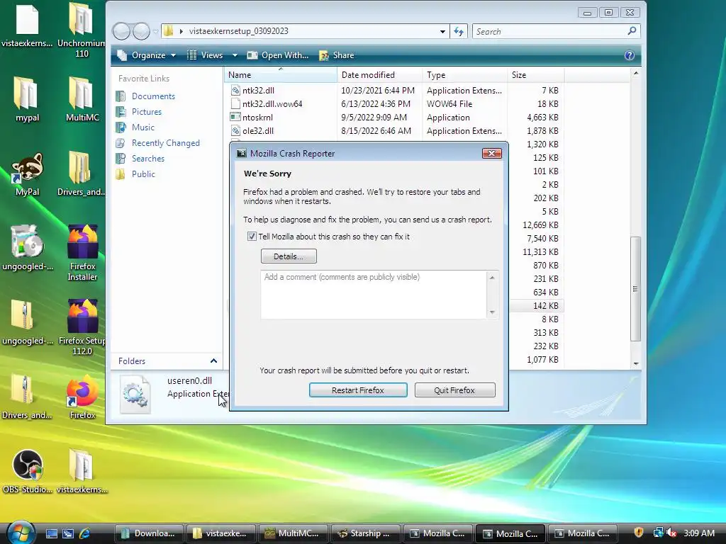Expand the Views dropdown arrow
Screen dimensions: 726x544
coord(235,55)
